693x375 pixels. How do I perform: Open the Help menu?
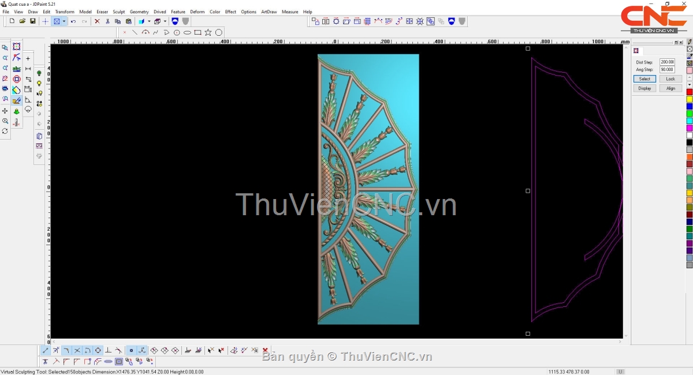tap(307, 12)
